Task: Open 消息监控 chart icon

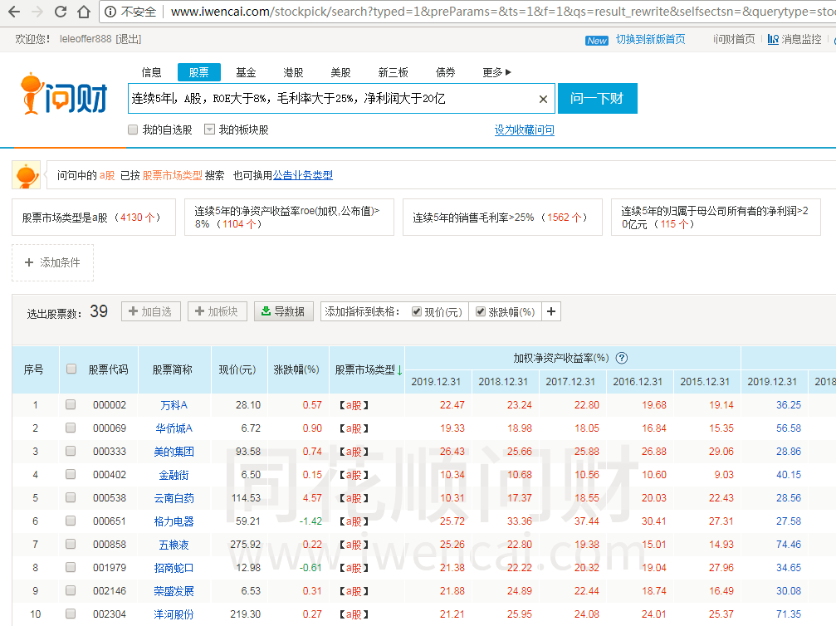Action: coord(773,40)
